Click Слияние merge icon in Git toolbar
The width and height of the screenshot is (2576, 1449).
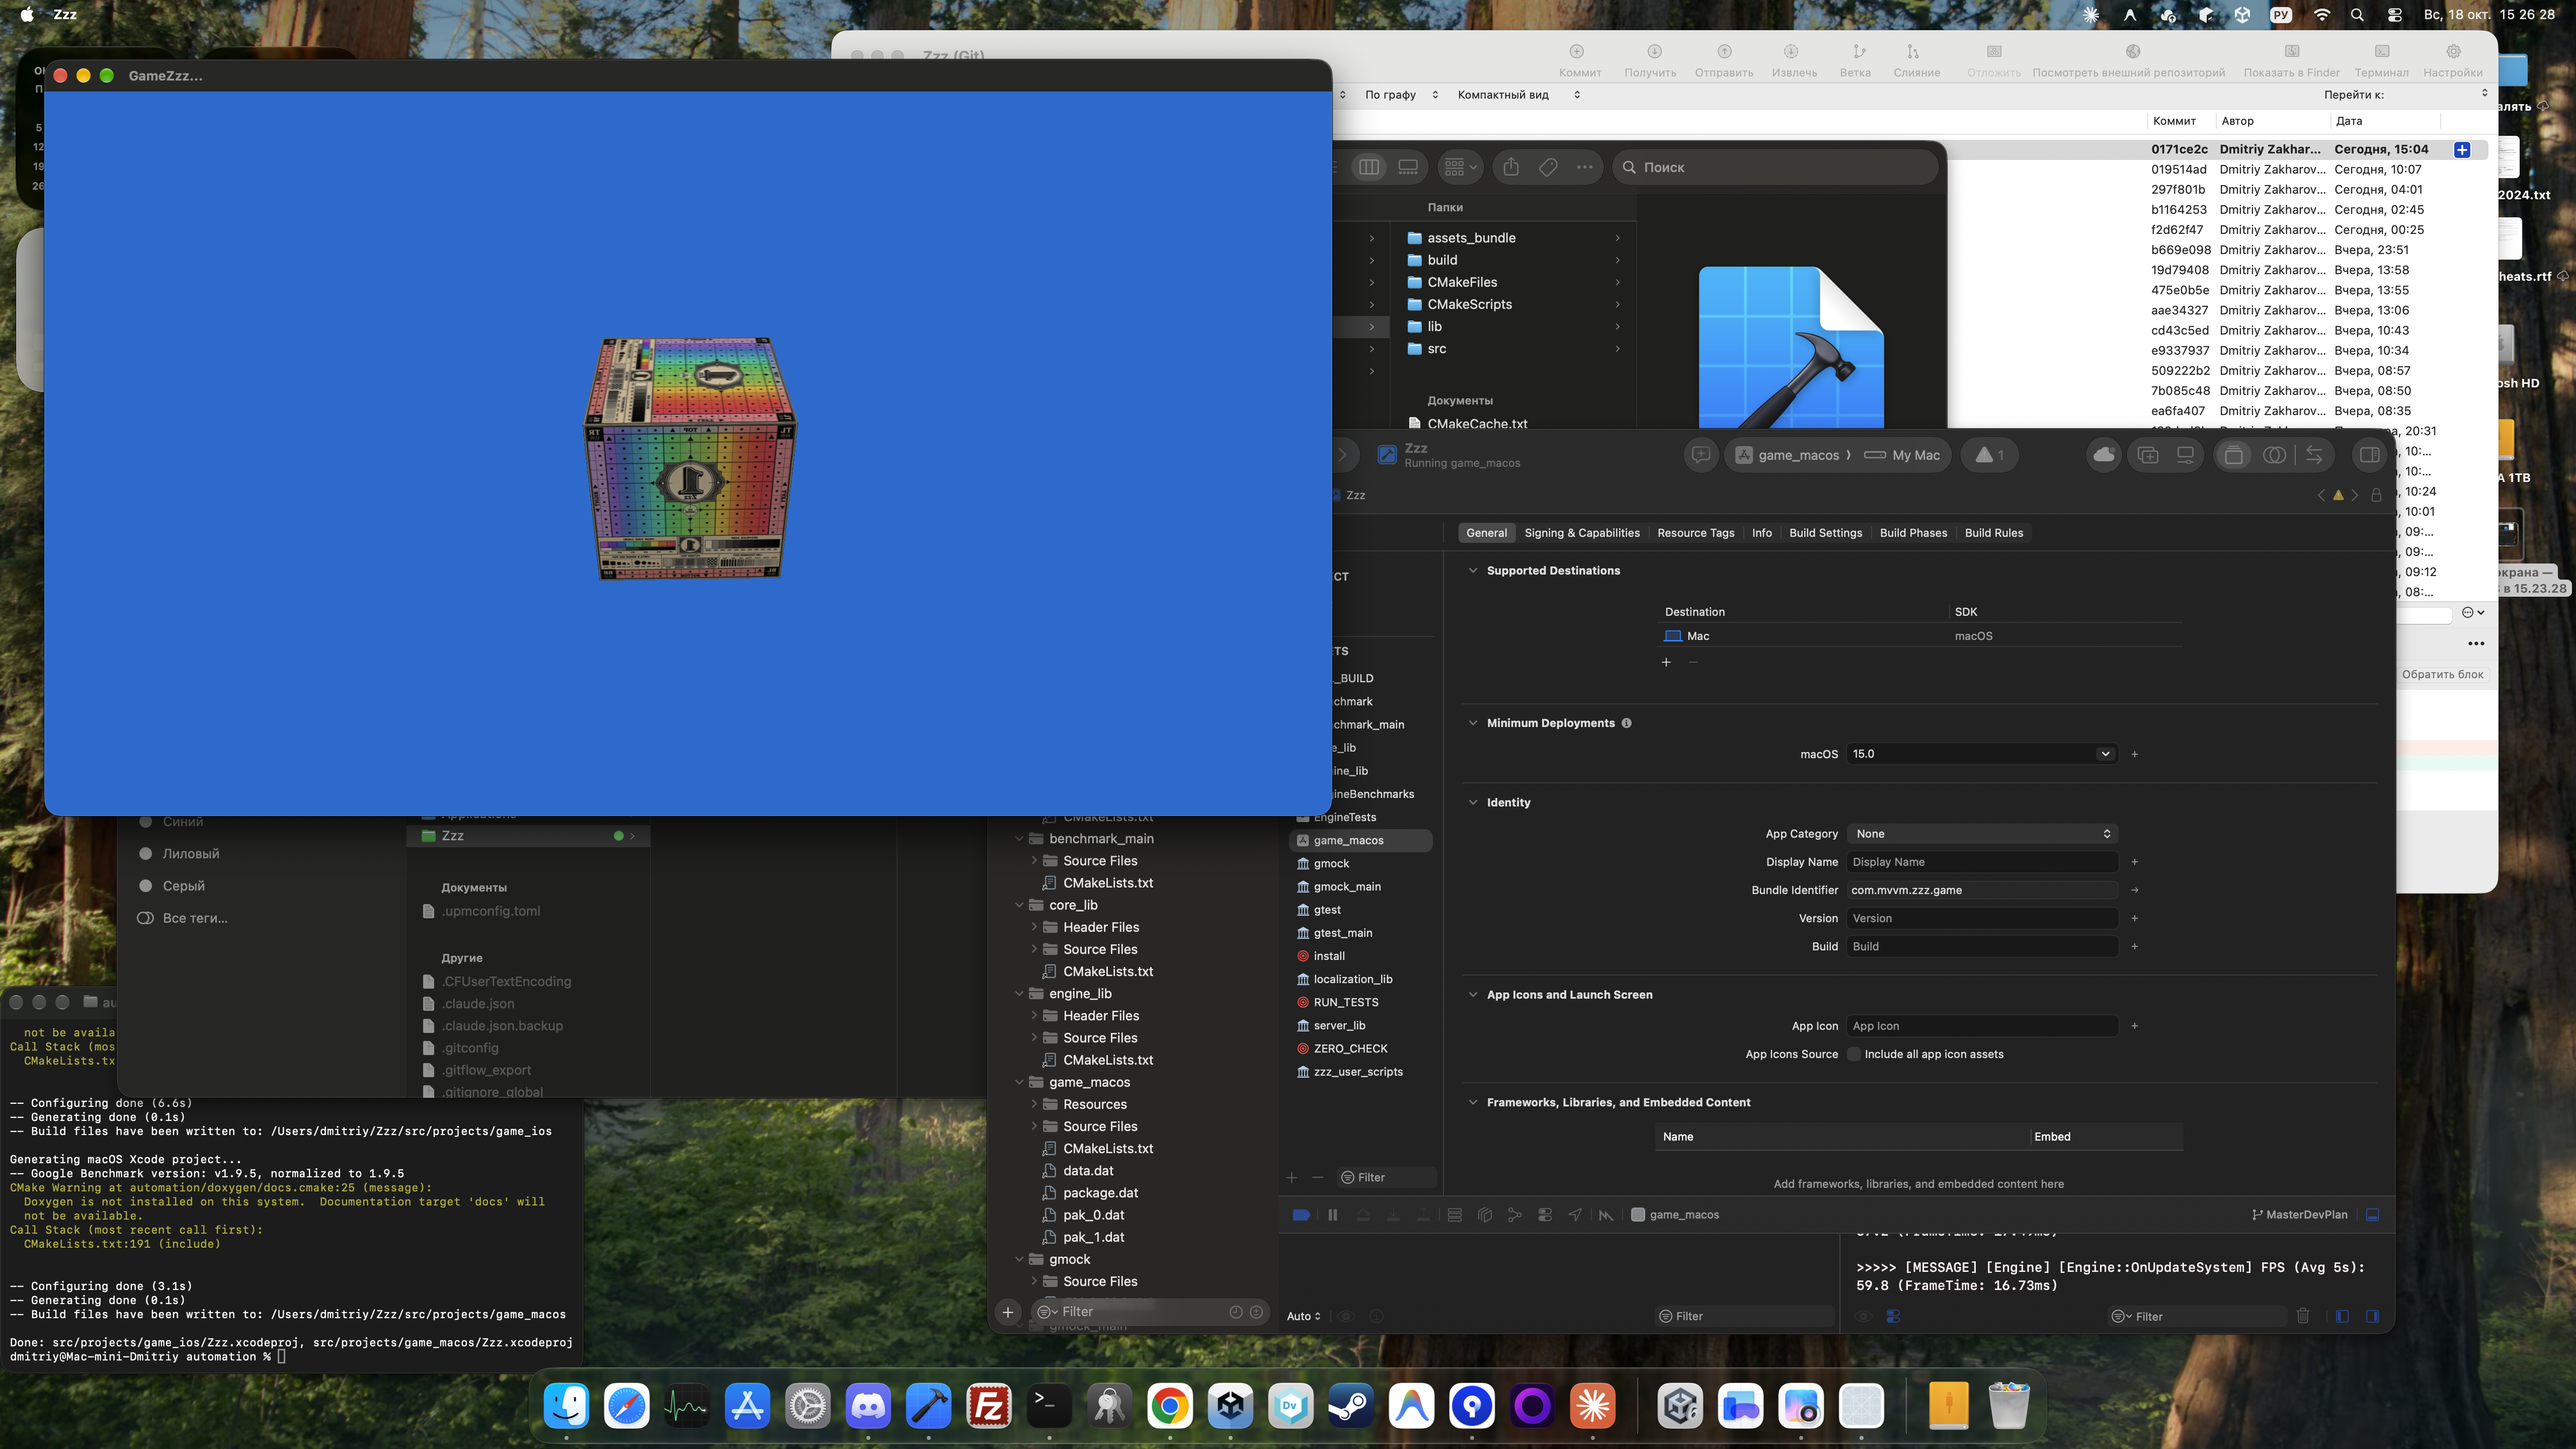1916,60
